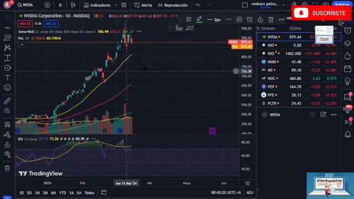The image size is (354, 199).
Task: Click the blue buy price button
Action: (51, 23)
